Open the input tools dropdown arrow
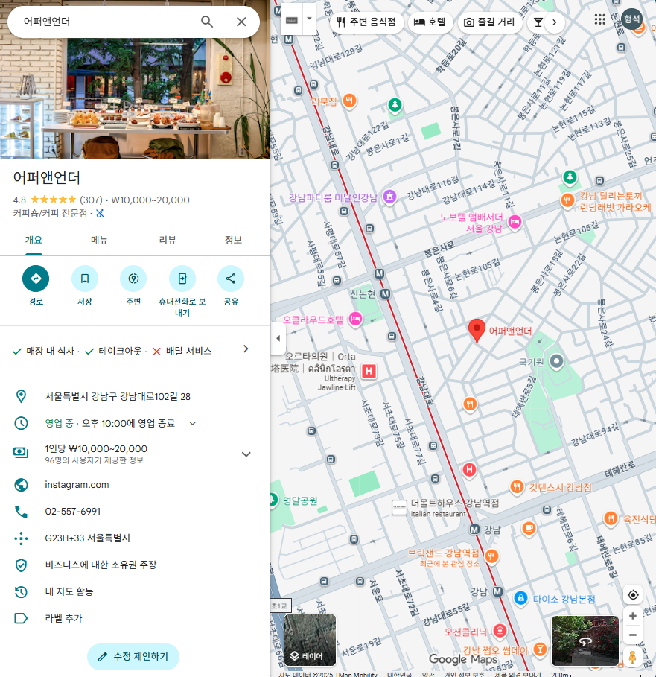The image size is (656, 677). [309, 19]
